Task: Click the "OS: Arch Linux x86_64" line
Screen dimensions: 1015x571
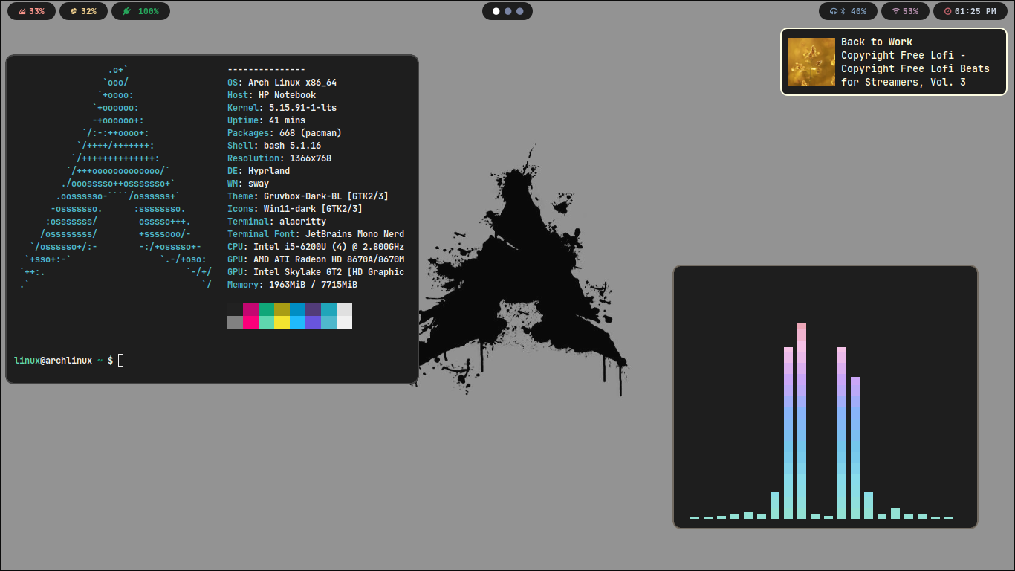Action: point(282,83)
